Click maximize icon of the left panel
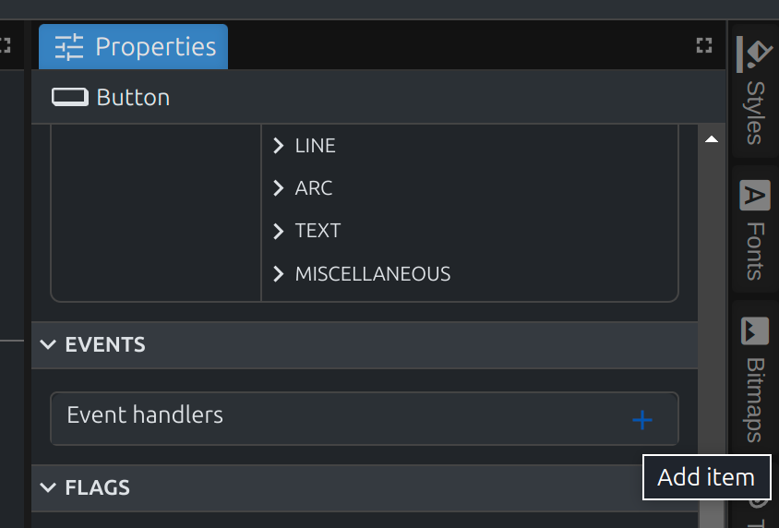The width and height of the screenshot is (779, 528). [5, 45]
